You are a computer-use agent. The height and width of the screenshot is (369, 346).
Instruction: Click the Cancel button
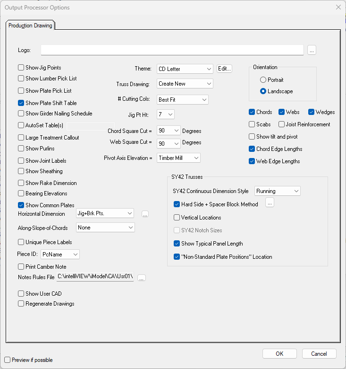(x=319, y=354)
